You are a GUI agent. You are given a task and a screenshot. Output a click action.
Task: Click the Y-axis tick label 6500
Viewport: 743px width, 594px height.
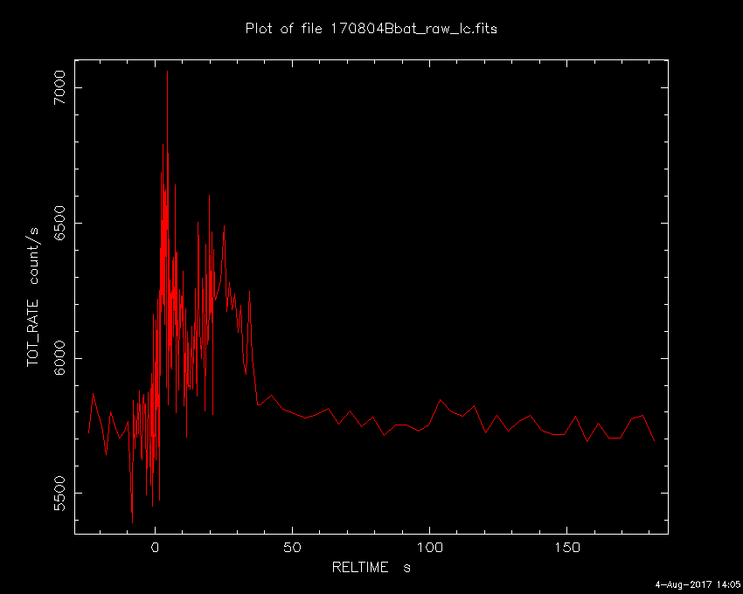59,223
